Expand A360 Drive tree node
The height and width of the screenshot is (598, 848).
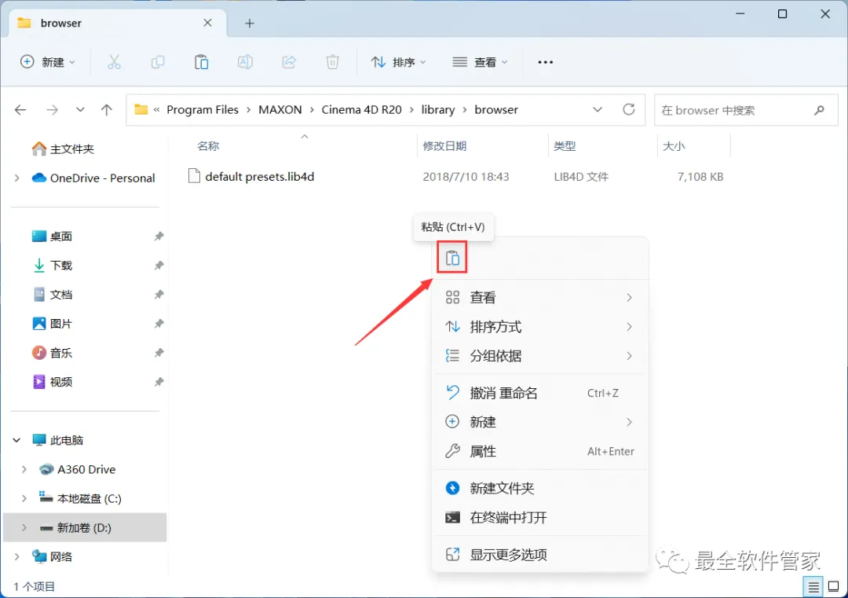click(x=24, y=469)
